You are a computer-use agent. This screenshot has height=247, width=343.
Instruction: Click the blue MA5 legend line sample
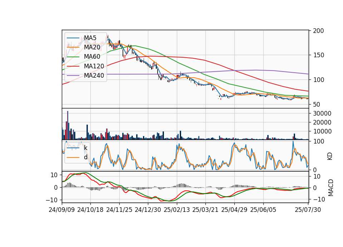coord(73,38)
